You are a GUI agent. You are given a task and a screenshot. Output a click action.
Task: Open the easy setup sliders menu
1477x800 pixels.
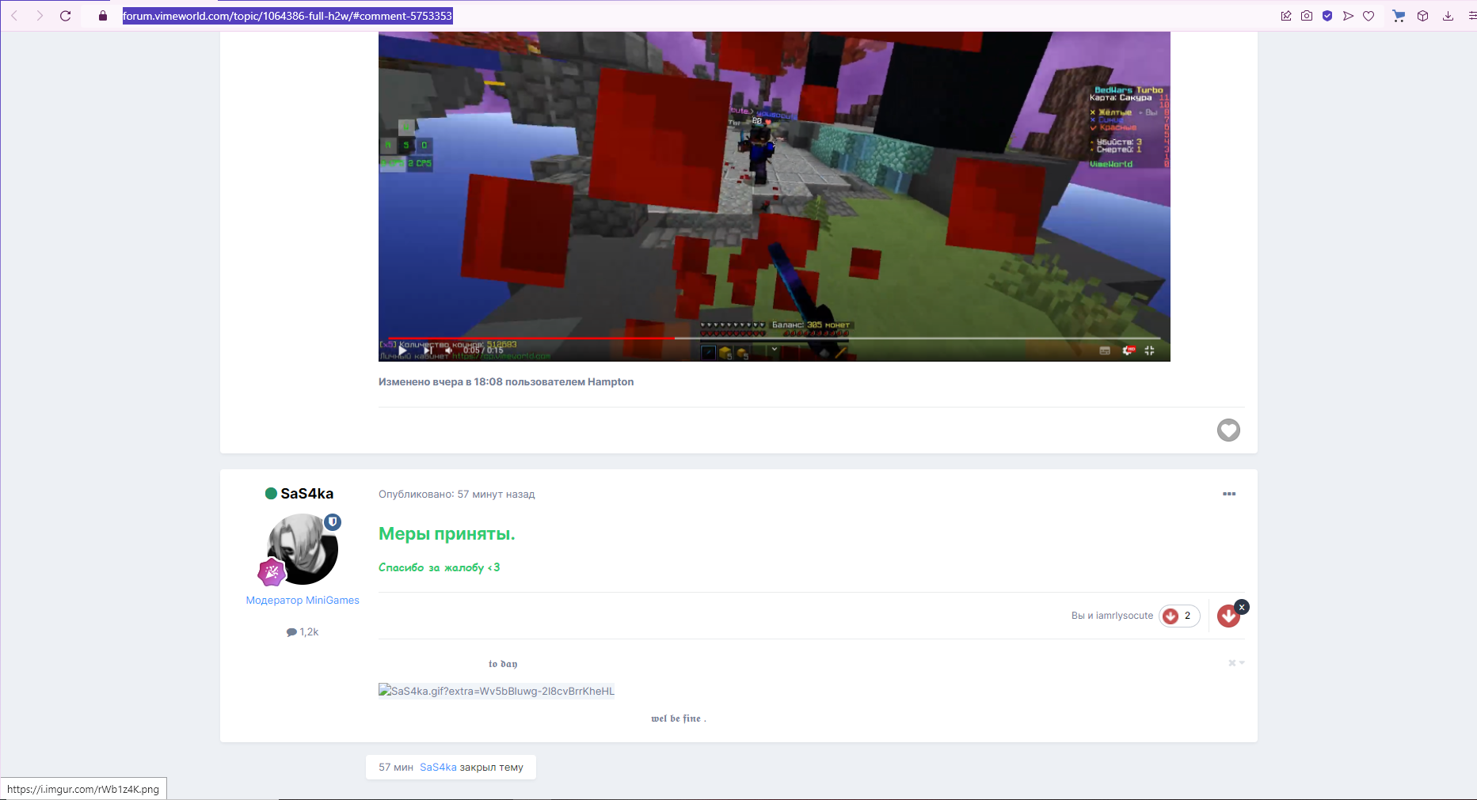[x=1471, y=16]
